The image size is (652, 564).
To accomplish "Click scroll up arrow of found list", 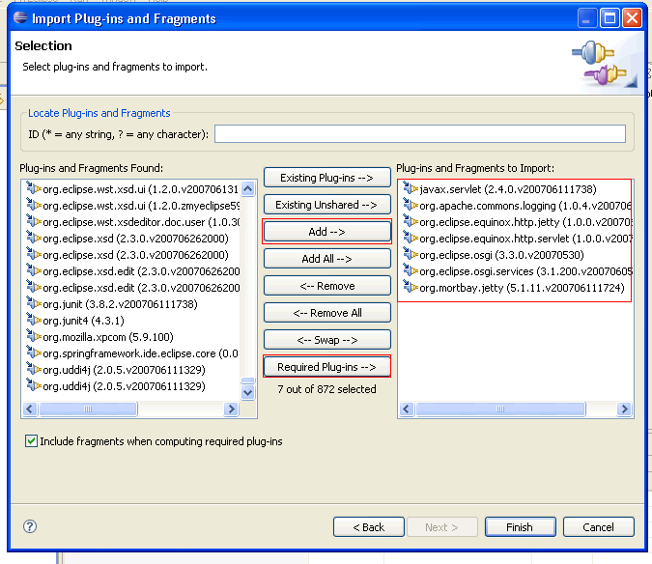I will point(248,189).
